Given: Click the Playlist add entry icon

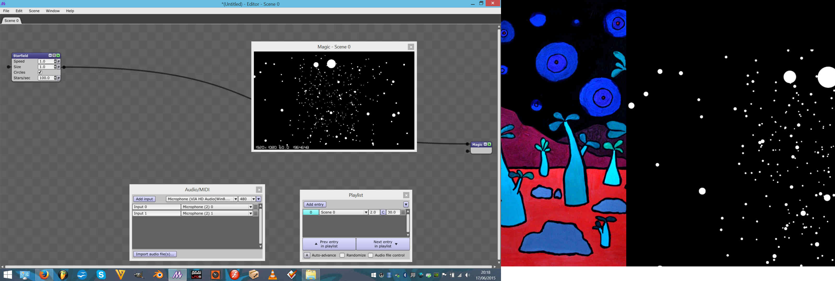Looking at the screenshot, I should pyautogui.click(x=315, y=204).
